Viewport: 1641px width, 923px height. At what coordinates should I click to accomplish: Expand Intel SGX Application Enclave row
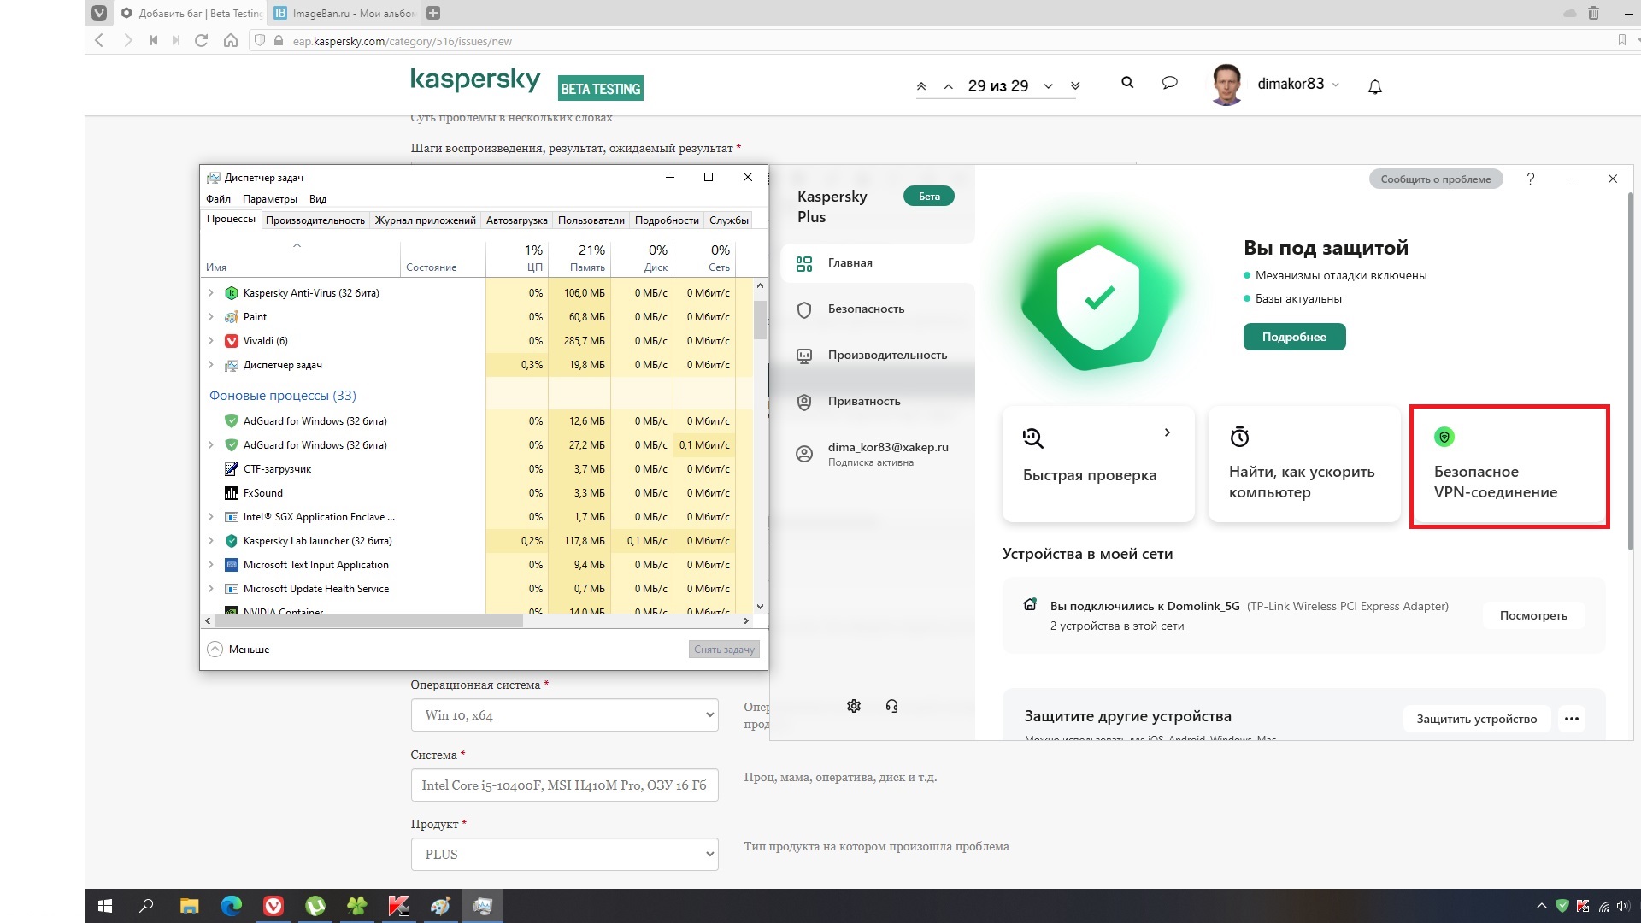point(211,516)
